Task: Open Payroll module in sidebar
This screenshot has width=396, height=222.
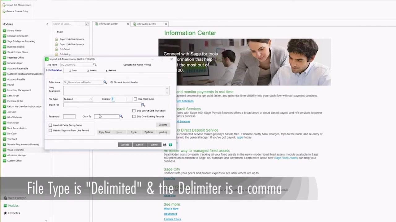Action: (11, 85)
